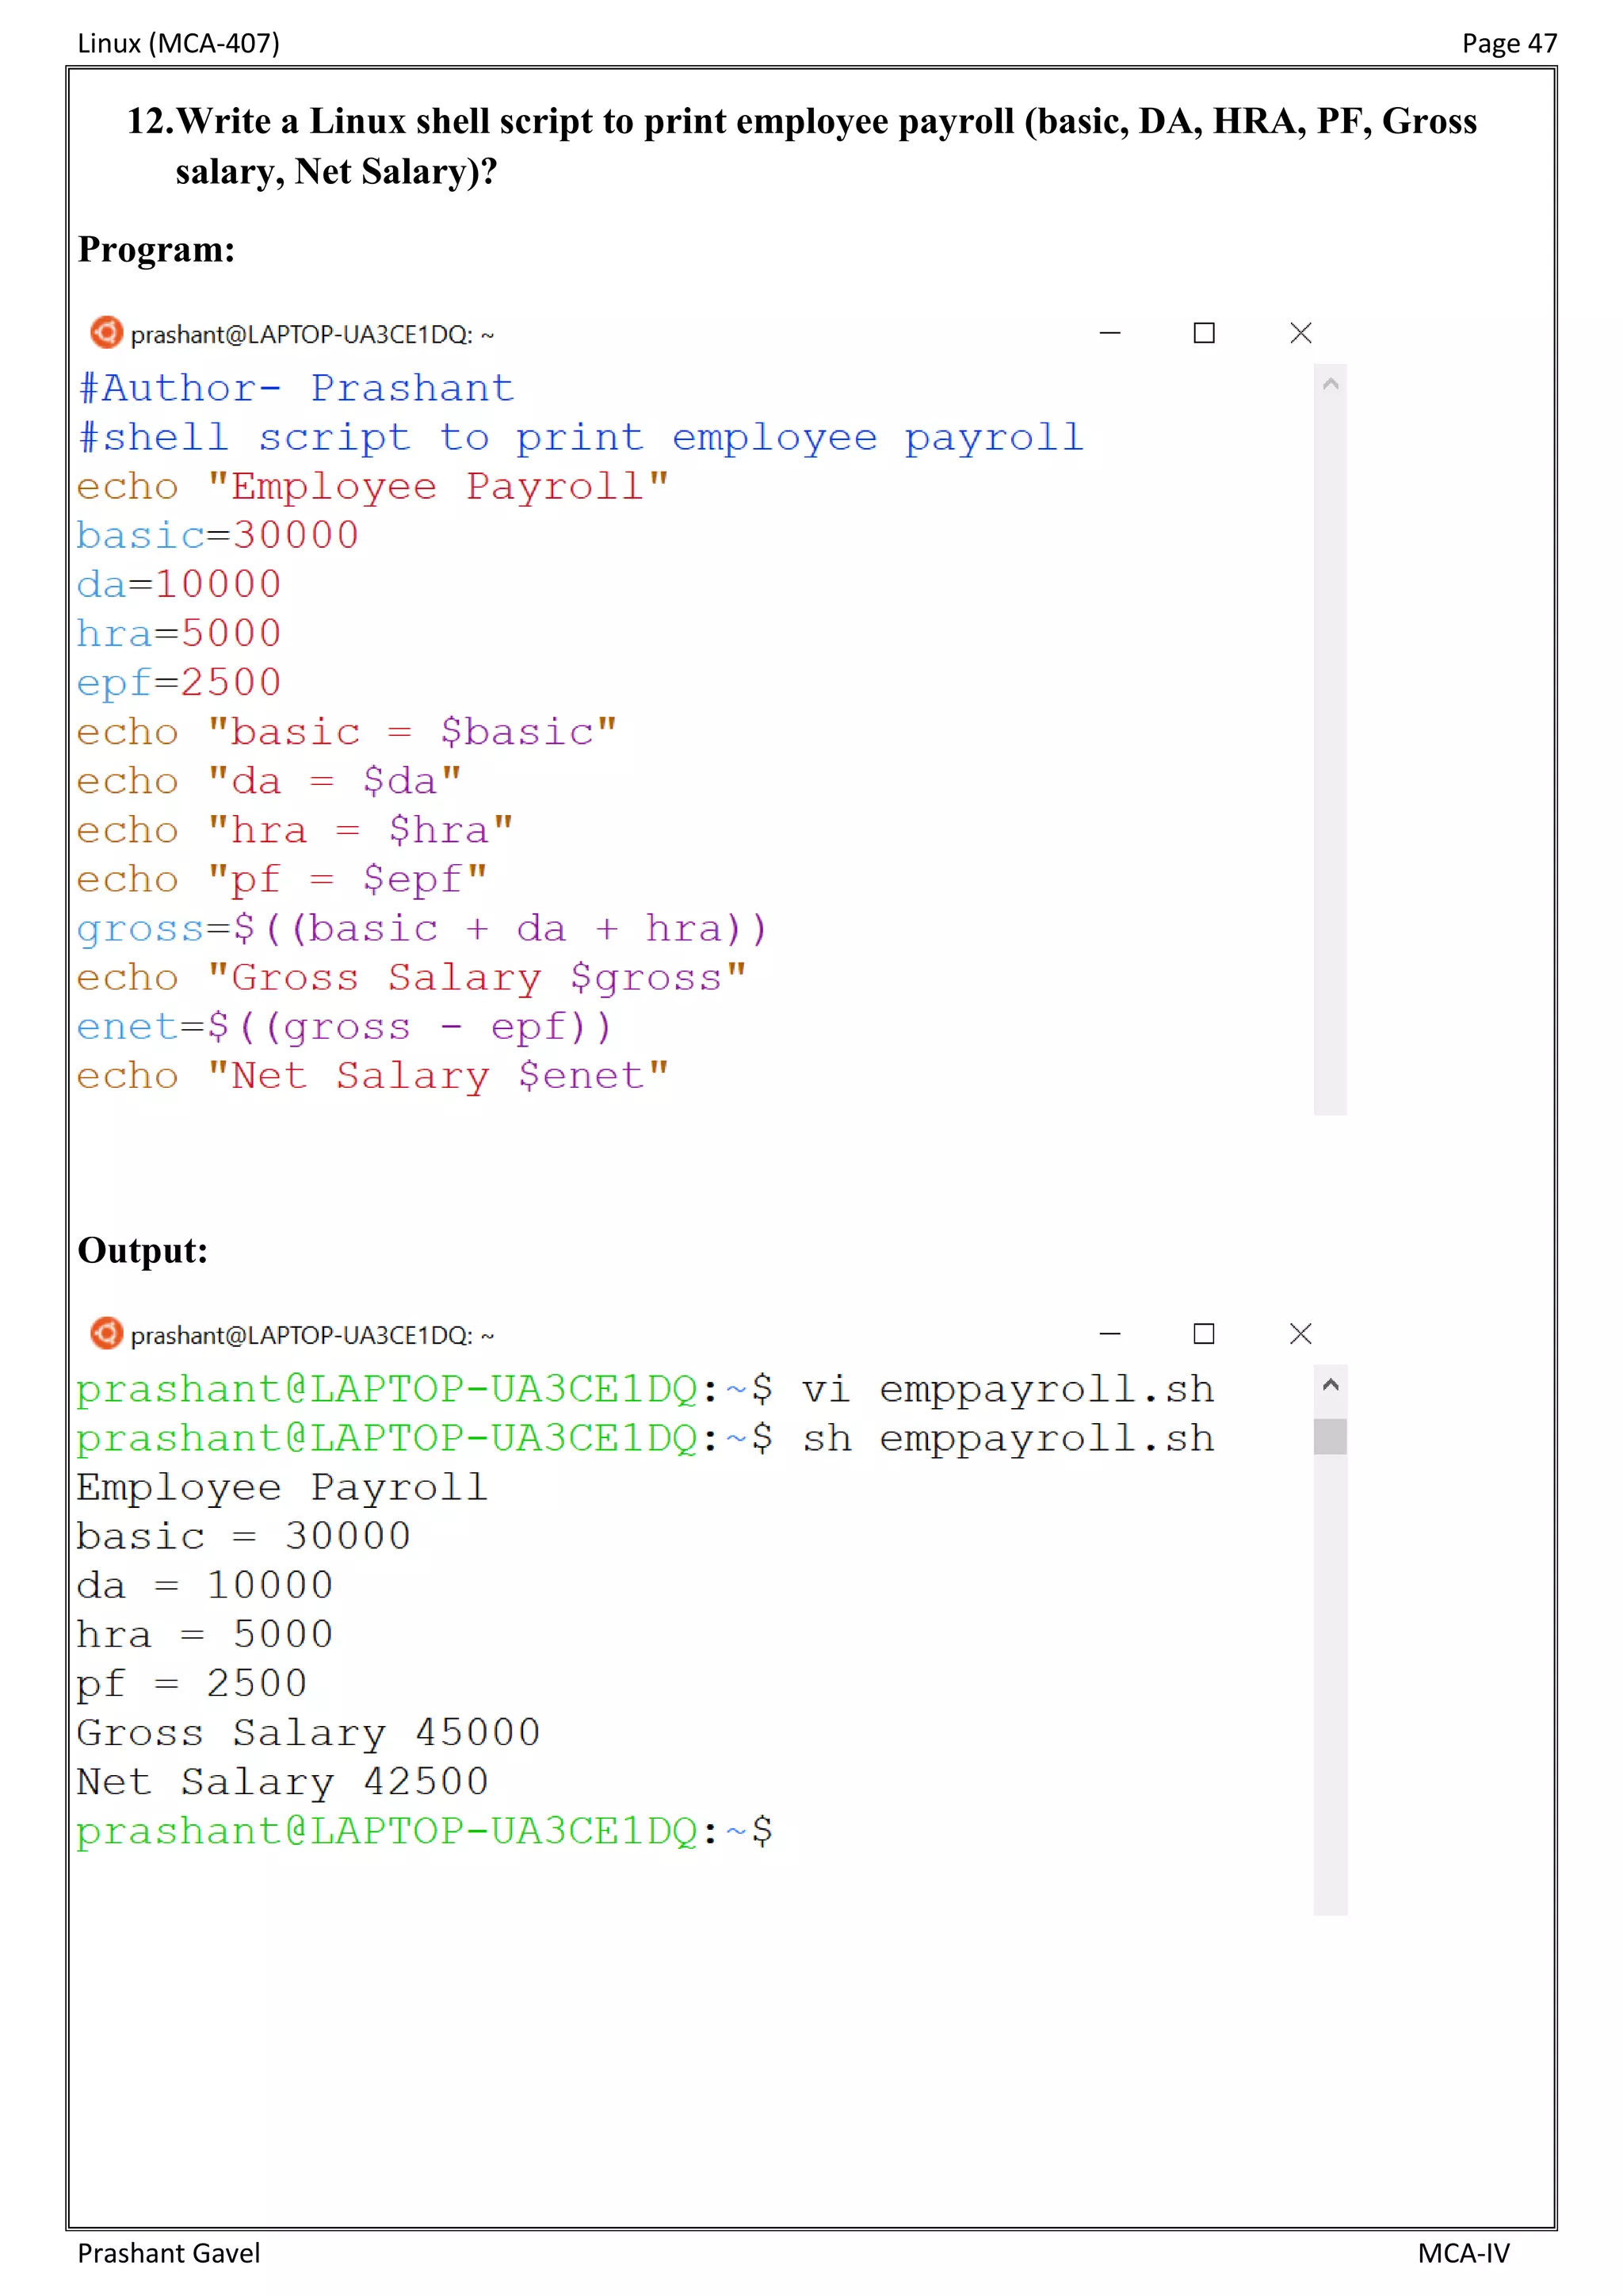1623x2296 pixels.
Task: Click the Output terminal window title text
Action: (x=311, y=1335)
